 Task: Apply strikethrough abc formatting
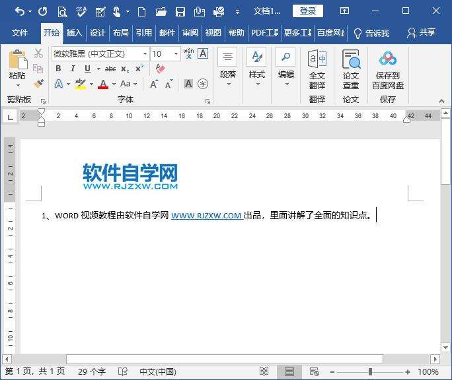[110, 69]
